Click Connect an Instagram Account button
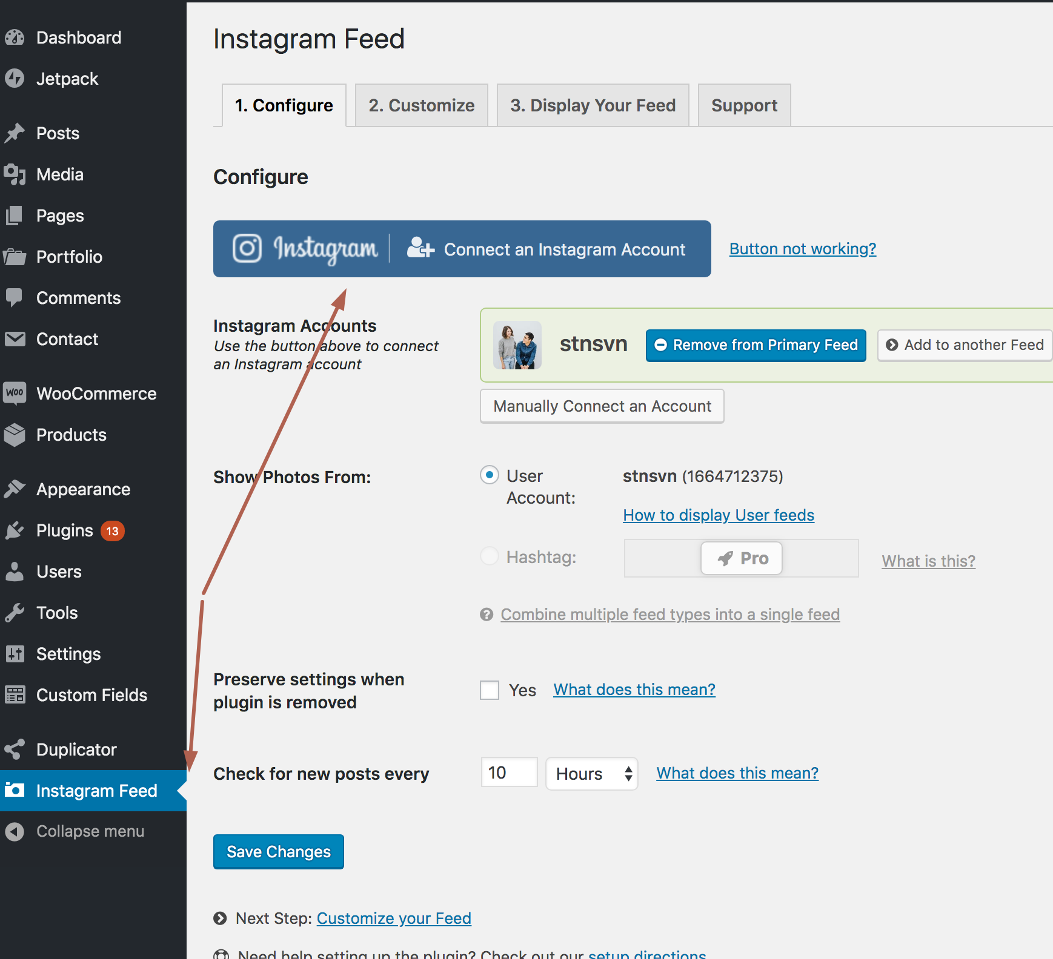 click(x=462, y=249)
